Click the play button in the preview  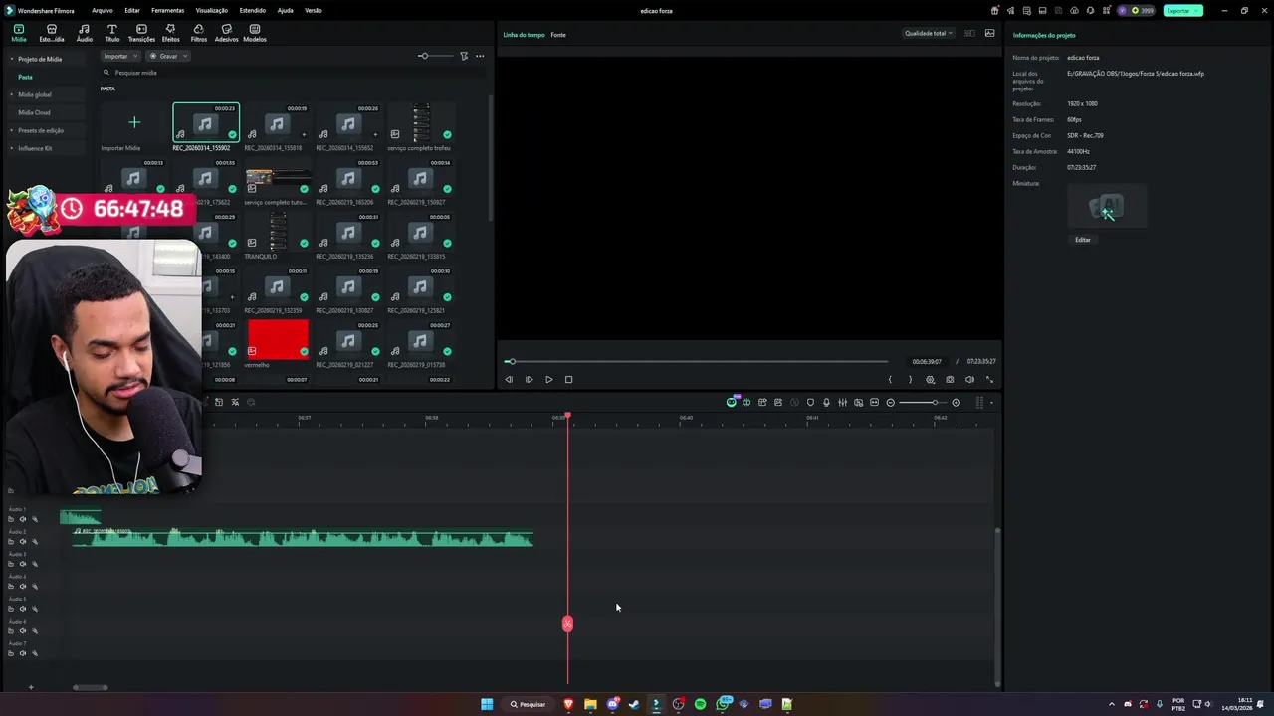coord(548,379)
